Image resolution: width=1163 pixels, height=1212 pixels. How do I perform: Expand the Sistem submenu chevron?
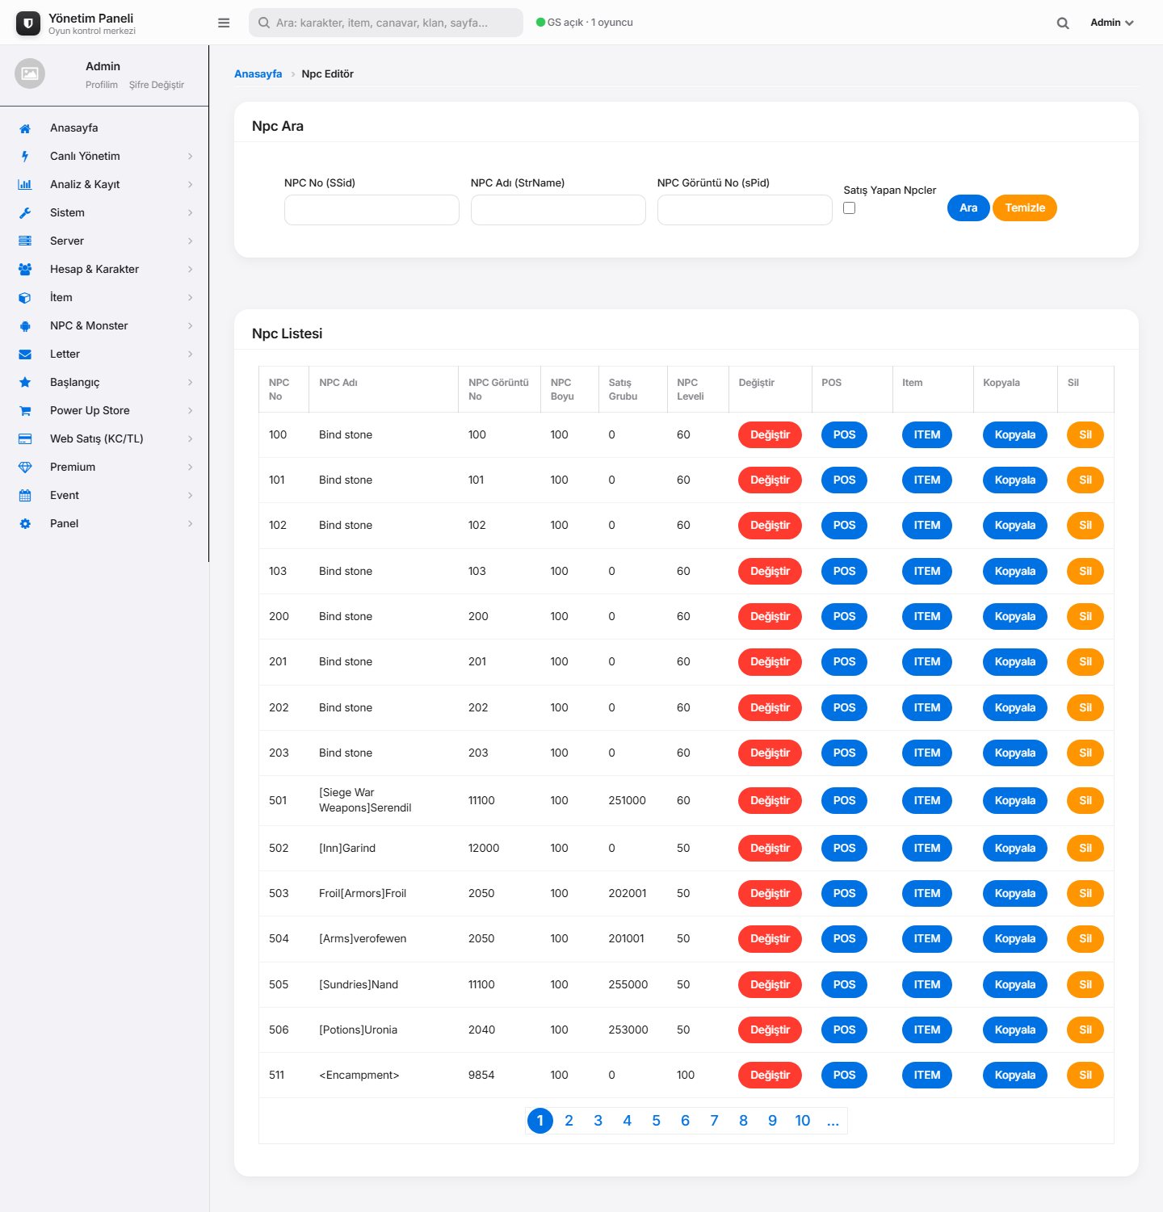[x=191, y=213]
